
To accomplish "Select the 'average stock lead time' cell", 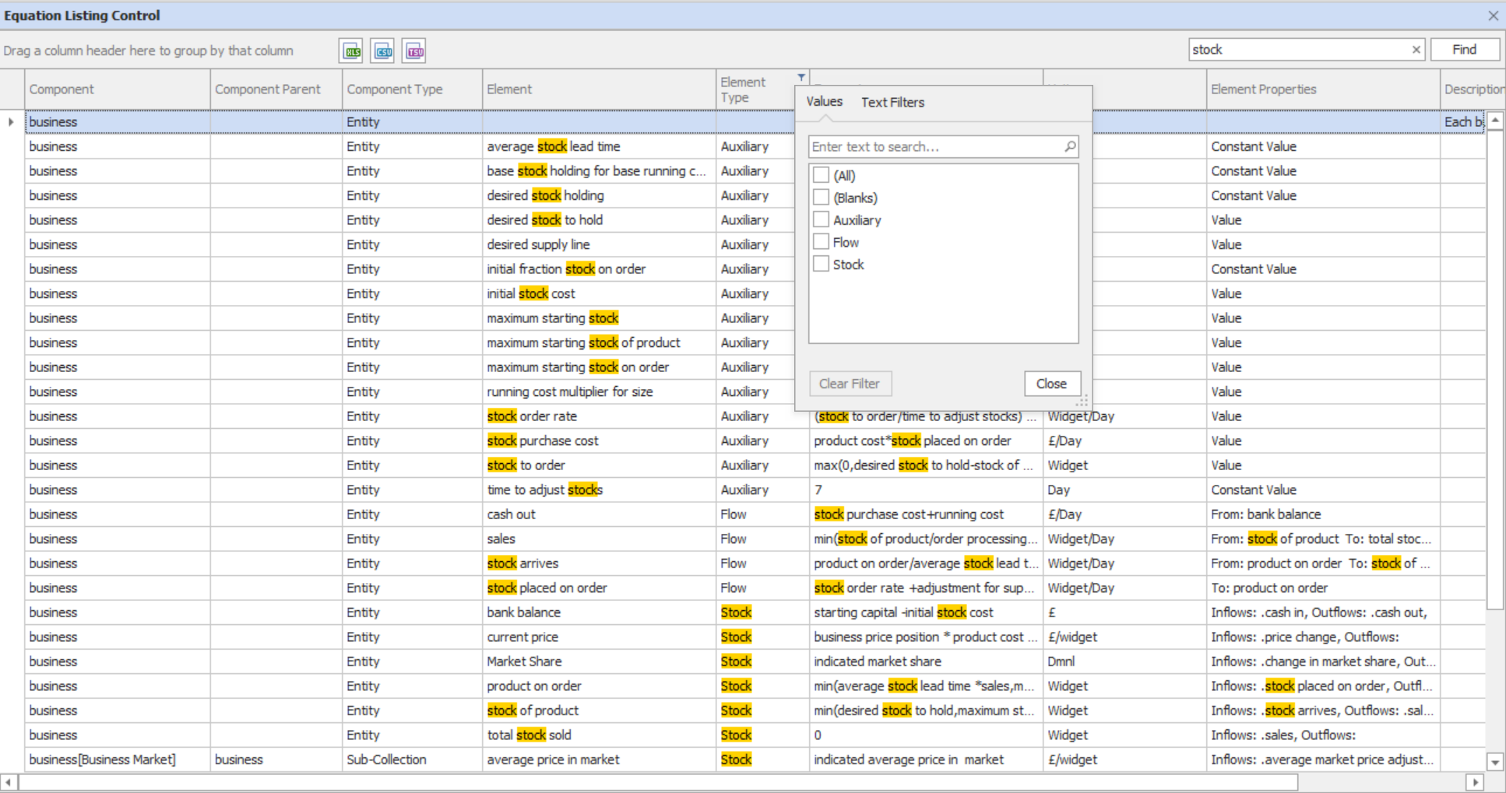I will [599, 146].
